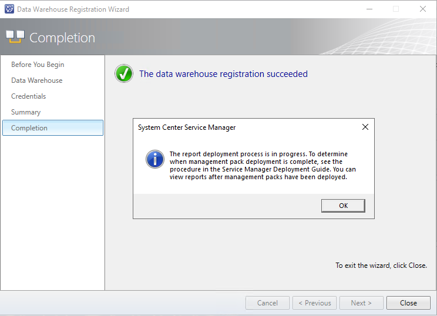Select the Before You Begin step
437x316 pixels.
coord(38,65)
